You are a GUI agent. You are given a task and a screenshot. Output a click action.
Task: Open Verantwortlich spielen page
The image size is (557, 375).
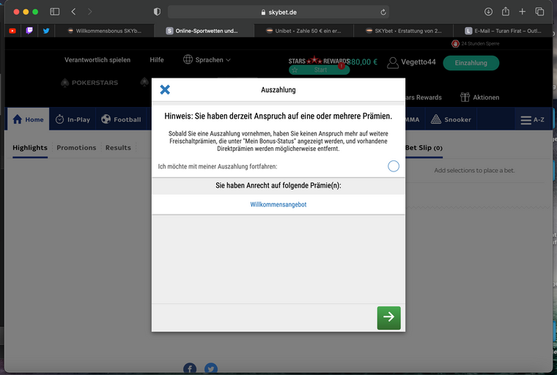coord(97,59)
